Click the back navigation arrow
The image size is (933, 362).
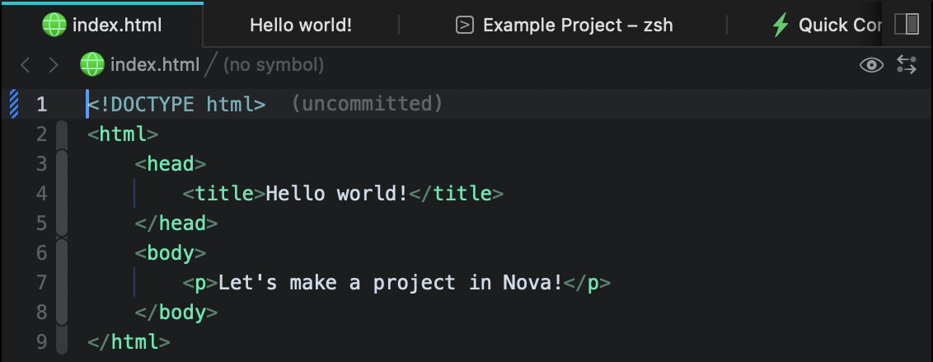pyautogui.click(x=26, y=64)
